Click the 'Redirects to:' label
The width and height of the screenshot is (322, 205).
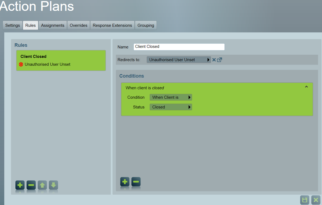pos(129,60)
